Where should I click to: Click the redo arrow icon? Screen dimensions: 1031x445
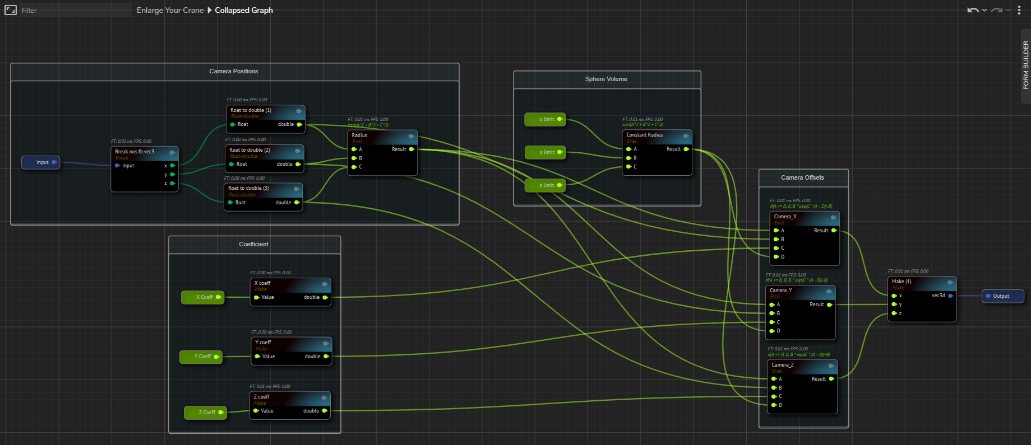click(996, 10)
